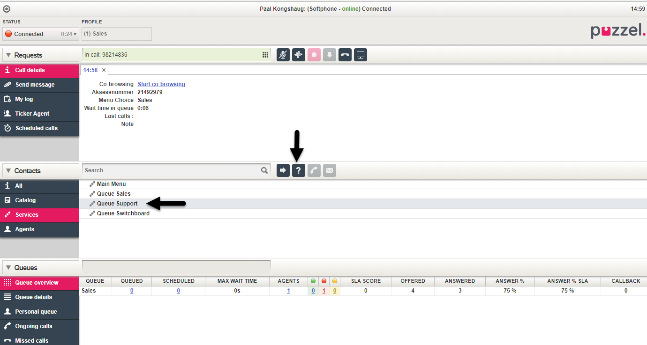Click the Start co-browsing link
This screenshot has width=647, height=345.
tap(161, 84)
